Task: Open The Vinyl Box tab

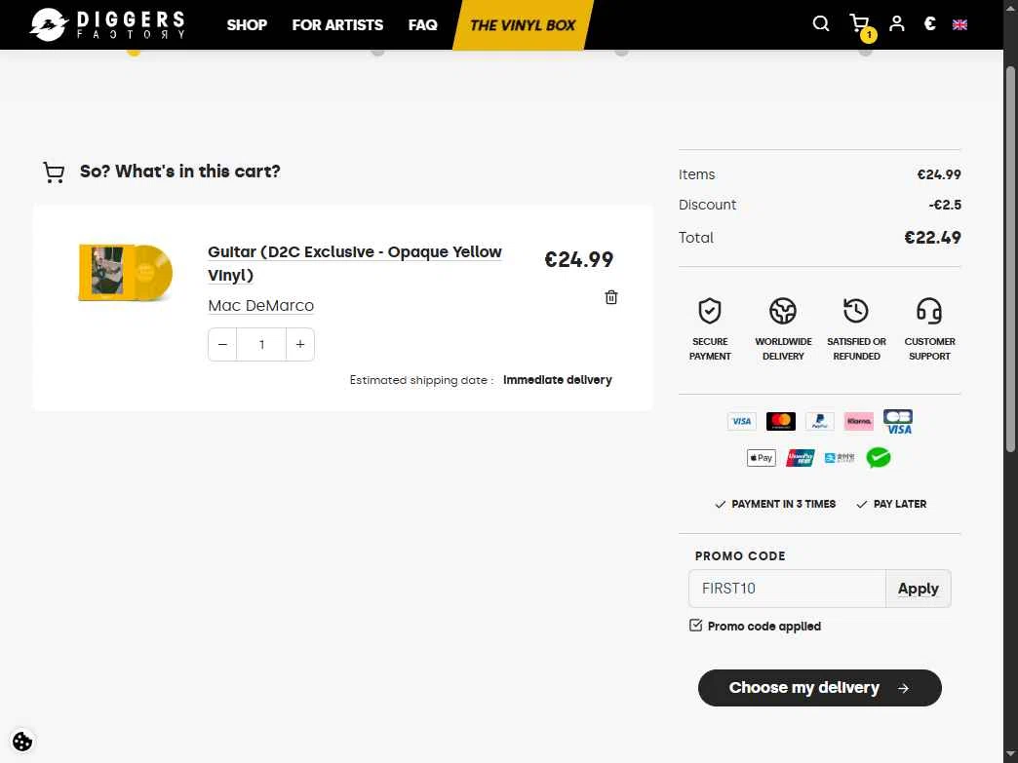Action: (523, 24)
